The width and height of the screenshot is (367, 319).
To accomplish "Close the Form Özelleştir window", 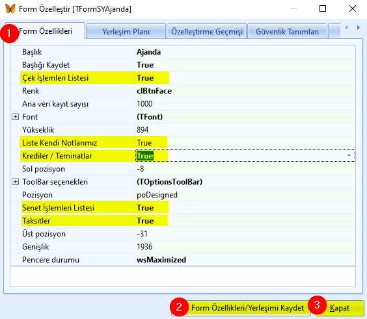I will click(x=353, y=8).
